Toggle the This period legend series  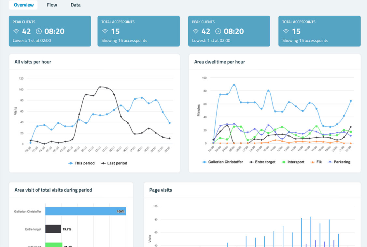81,163
